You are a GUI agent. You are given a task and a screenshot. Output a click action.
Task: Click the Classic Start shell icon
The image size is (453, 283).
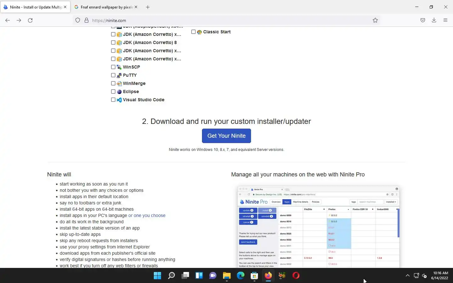coord(199,32)
